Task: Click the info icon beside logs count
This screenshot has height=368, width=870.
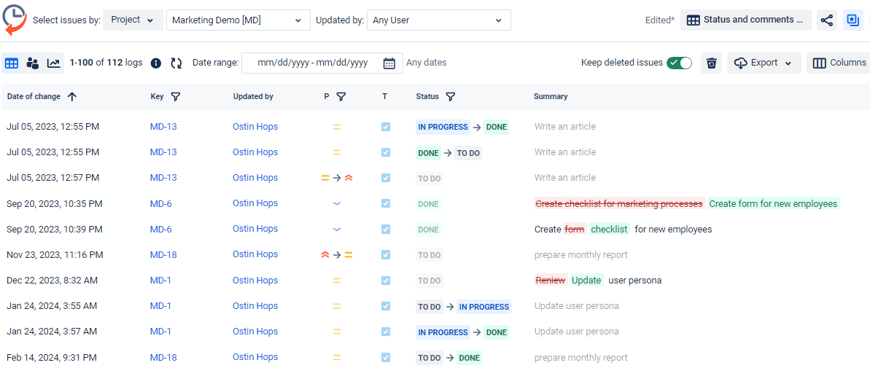Action: [x=155, y=63]
